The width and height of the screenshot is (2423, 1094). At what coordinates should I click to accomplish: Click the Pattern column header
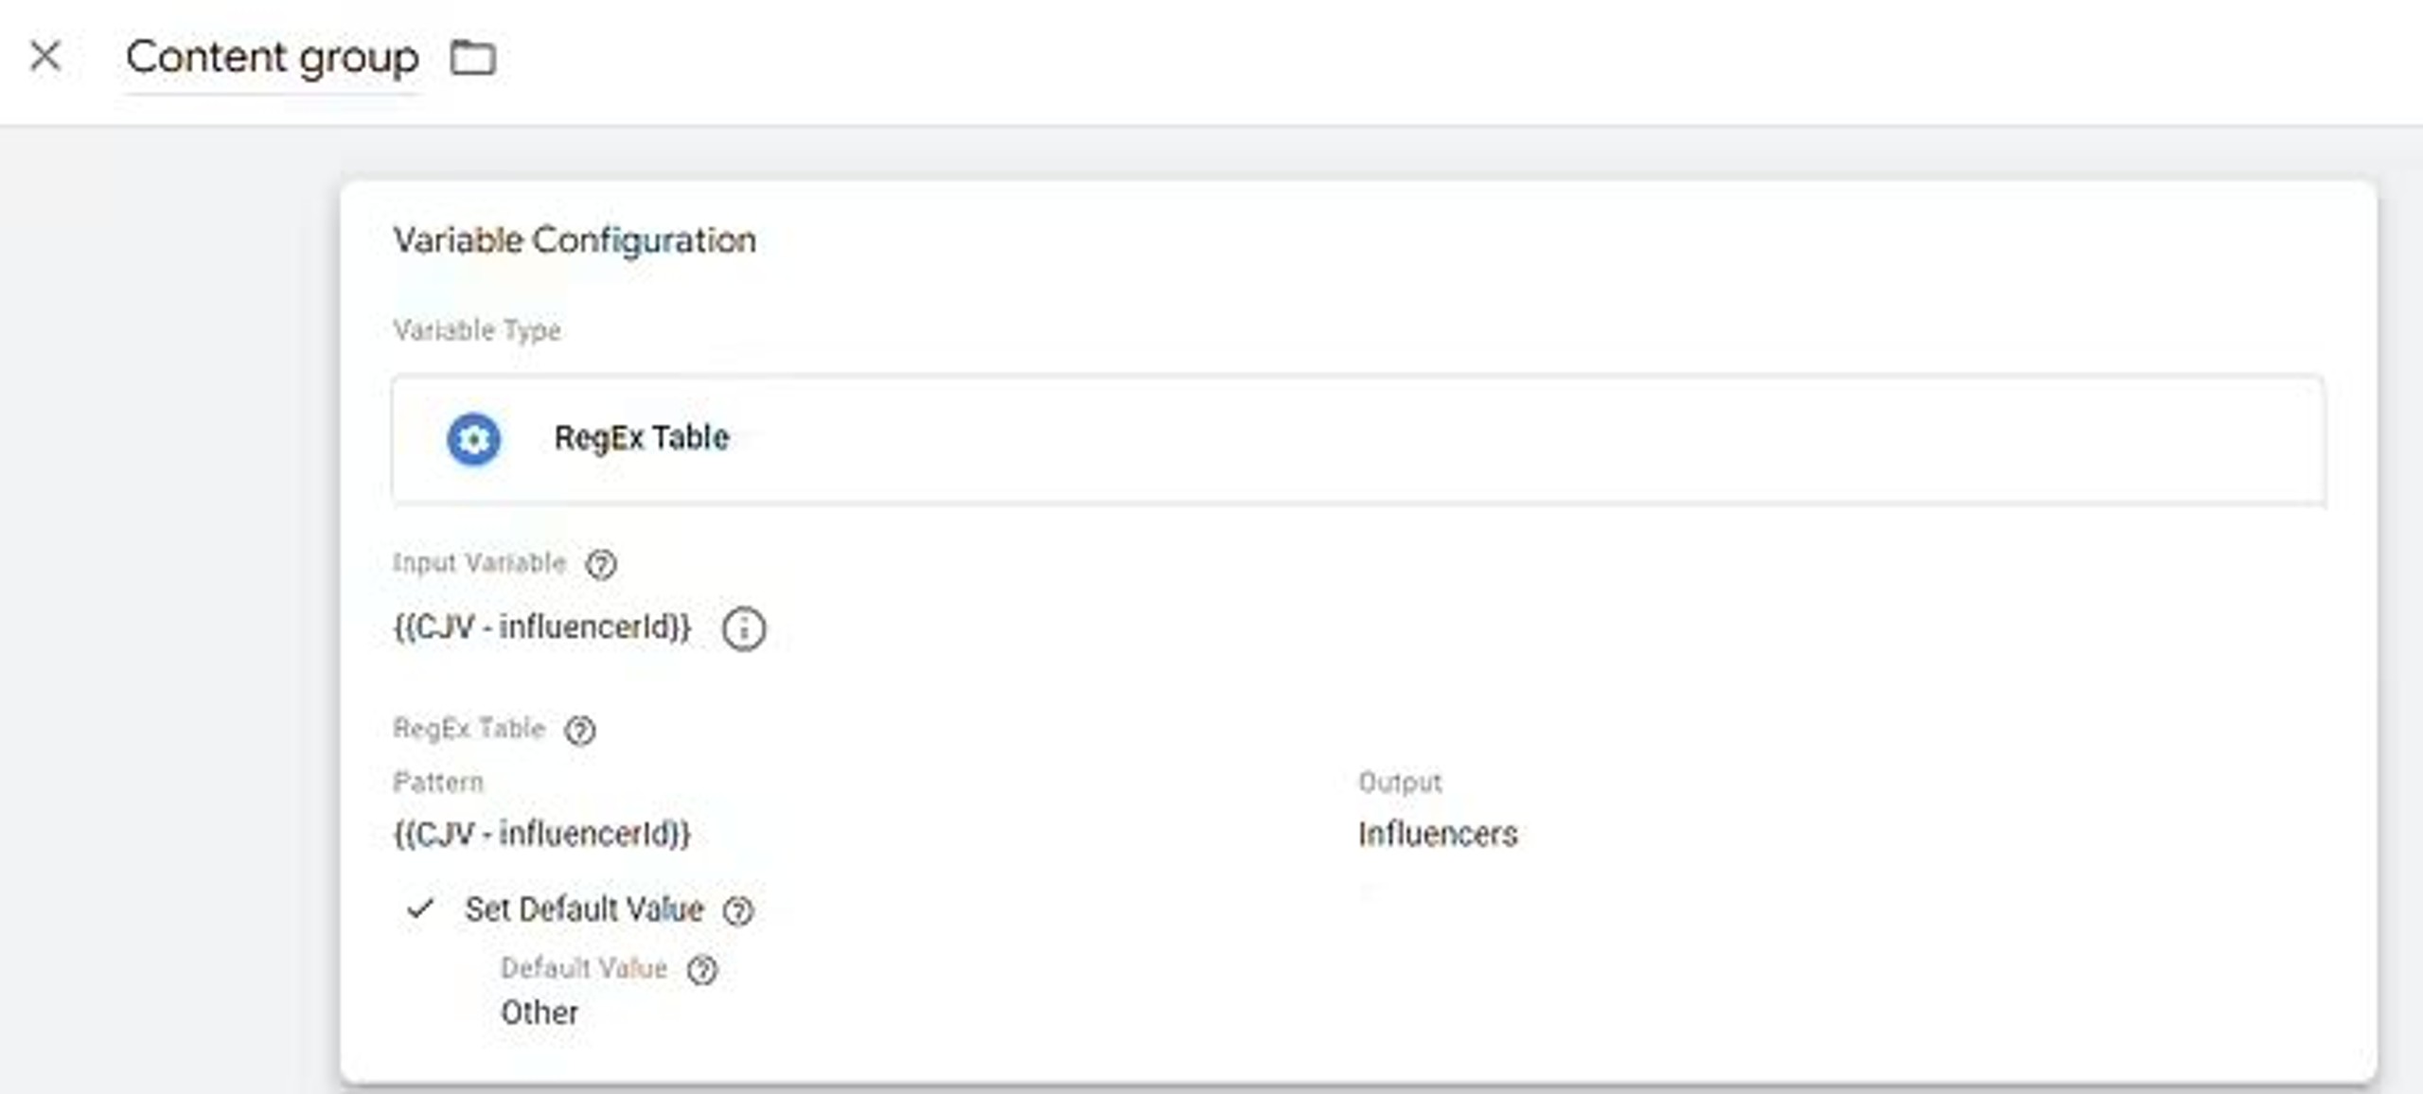pyautogui.click(x=438, y=783)
